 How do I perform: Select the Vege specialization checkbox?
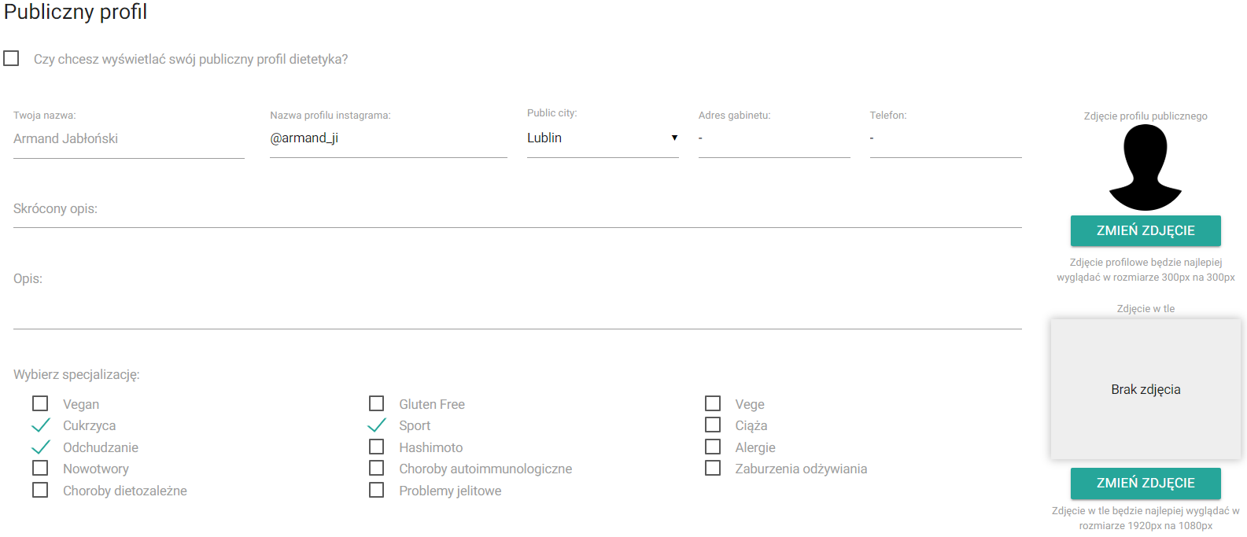713,403
